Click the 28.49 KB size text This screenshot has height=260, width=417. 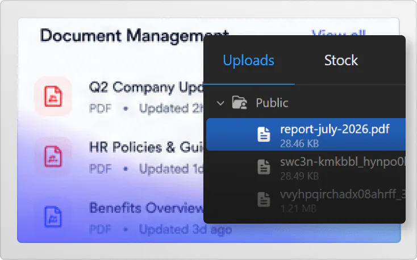tap(299, 176)
